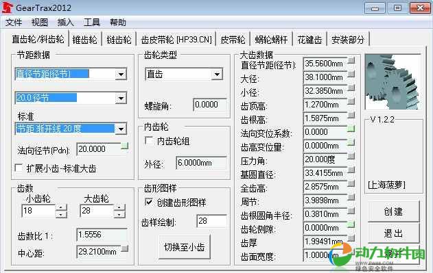
Task: Click the small button beside 直径节距 value field
Action: (x=351, y=61)
